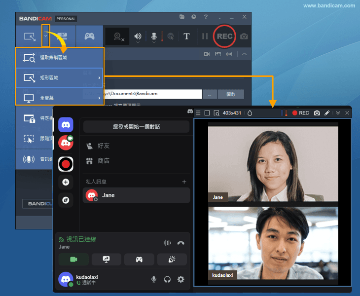This screenshot has height=296, width=360.
Task: Click Jane video tile
Action: (x=273, y=164)
